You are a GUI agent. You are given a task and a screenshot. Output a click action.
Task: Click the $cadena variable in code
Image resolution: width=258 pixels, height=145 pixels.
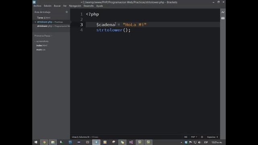106,25
